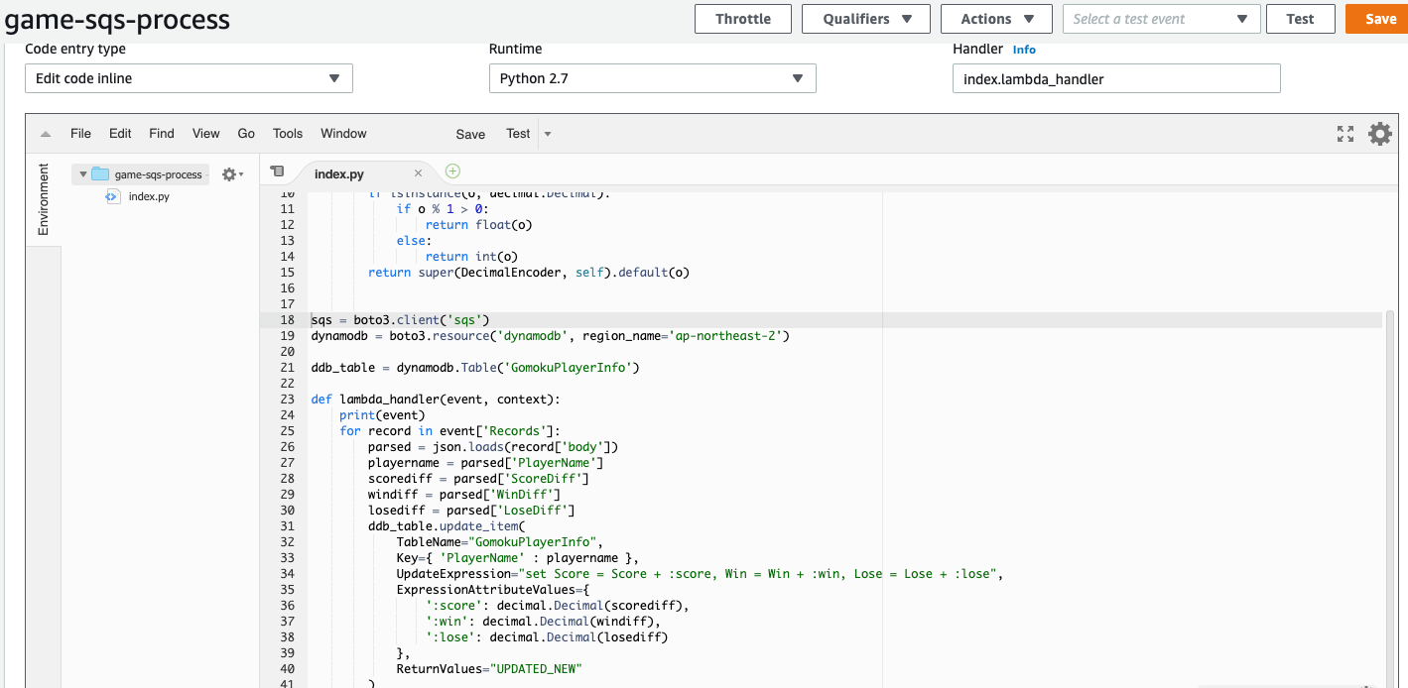The image size is (1408, 688).
Task: Open editor preferences with the gear icon
Action: [1379, 133]
